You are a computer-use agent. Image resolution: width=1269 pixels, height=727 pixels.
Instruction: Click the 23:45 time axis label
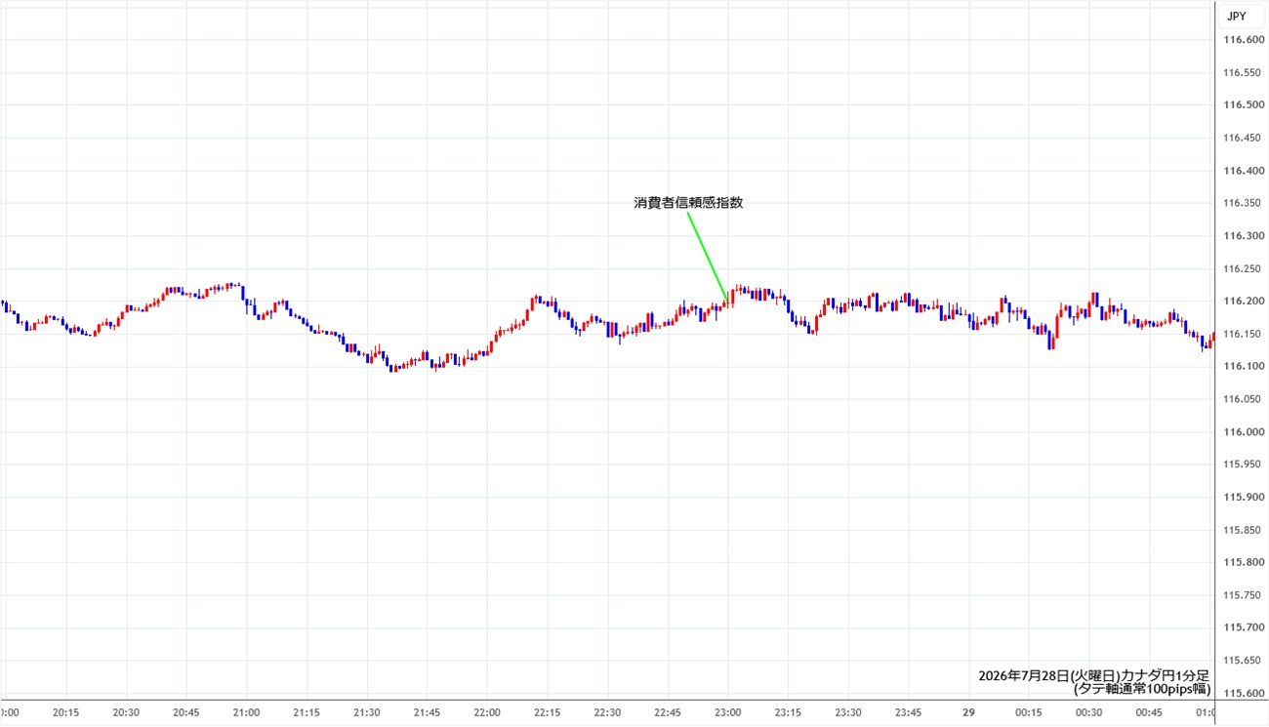tap(909, 712)
